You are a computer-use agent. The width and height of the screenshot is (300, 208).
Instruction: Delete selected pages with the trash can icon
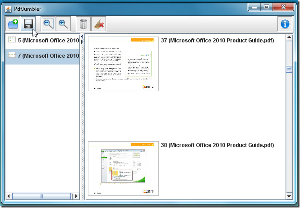click(x=83, y=24)
